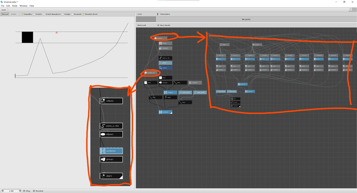The image size is (357, 193).
Task: Select the make_point2 node
Action: click(200, 93)
